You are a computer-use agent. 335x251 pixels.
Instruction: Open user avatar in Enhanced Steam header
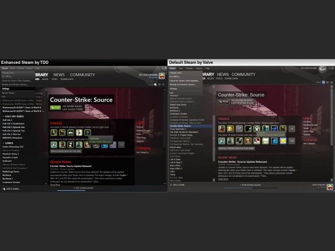[162, 76]
